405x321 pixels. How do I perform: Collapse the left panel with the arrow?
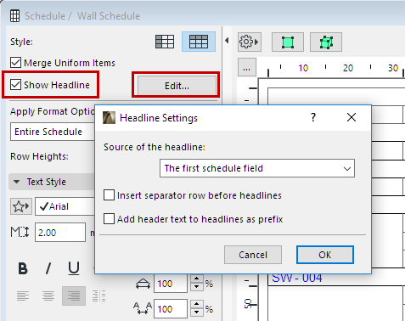click(x=227, y=41)
